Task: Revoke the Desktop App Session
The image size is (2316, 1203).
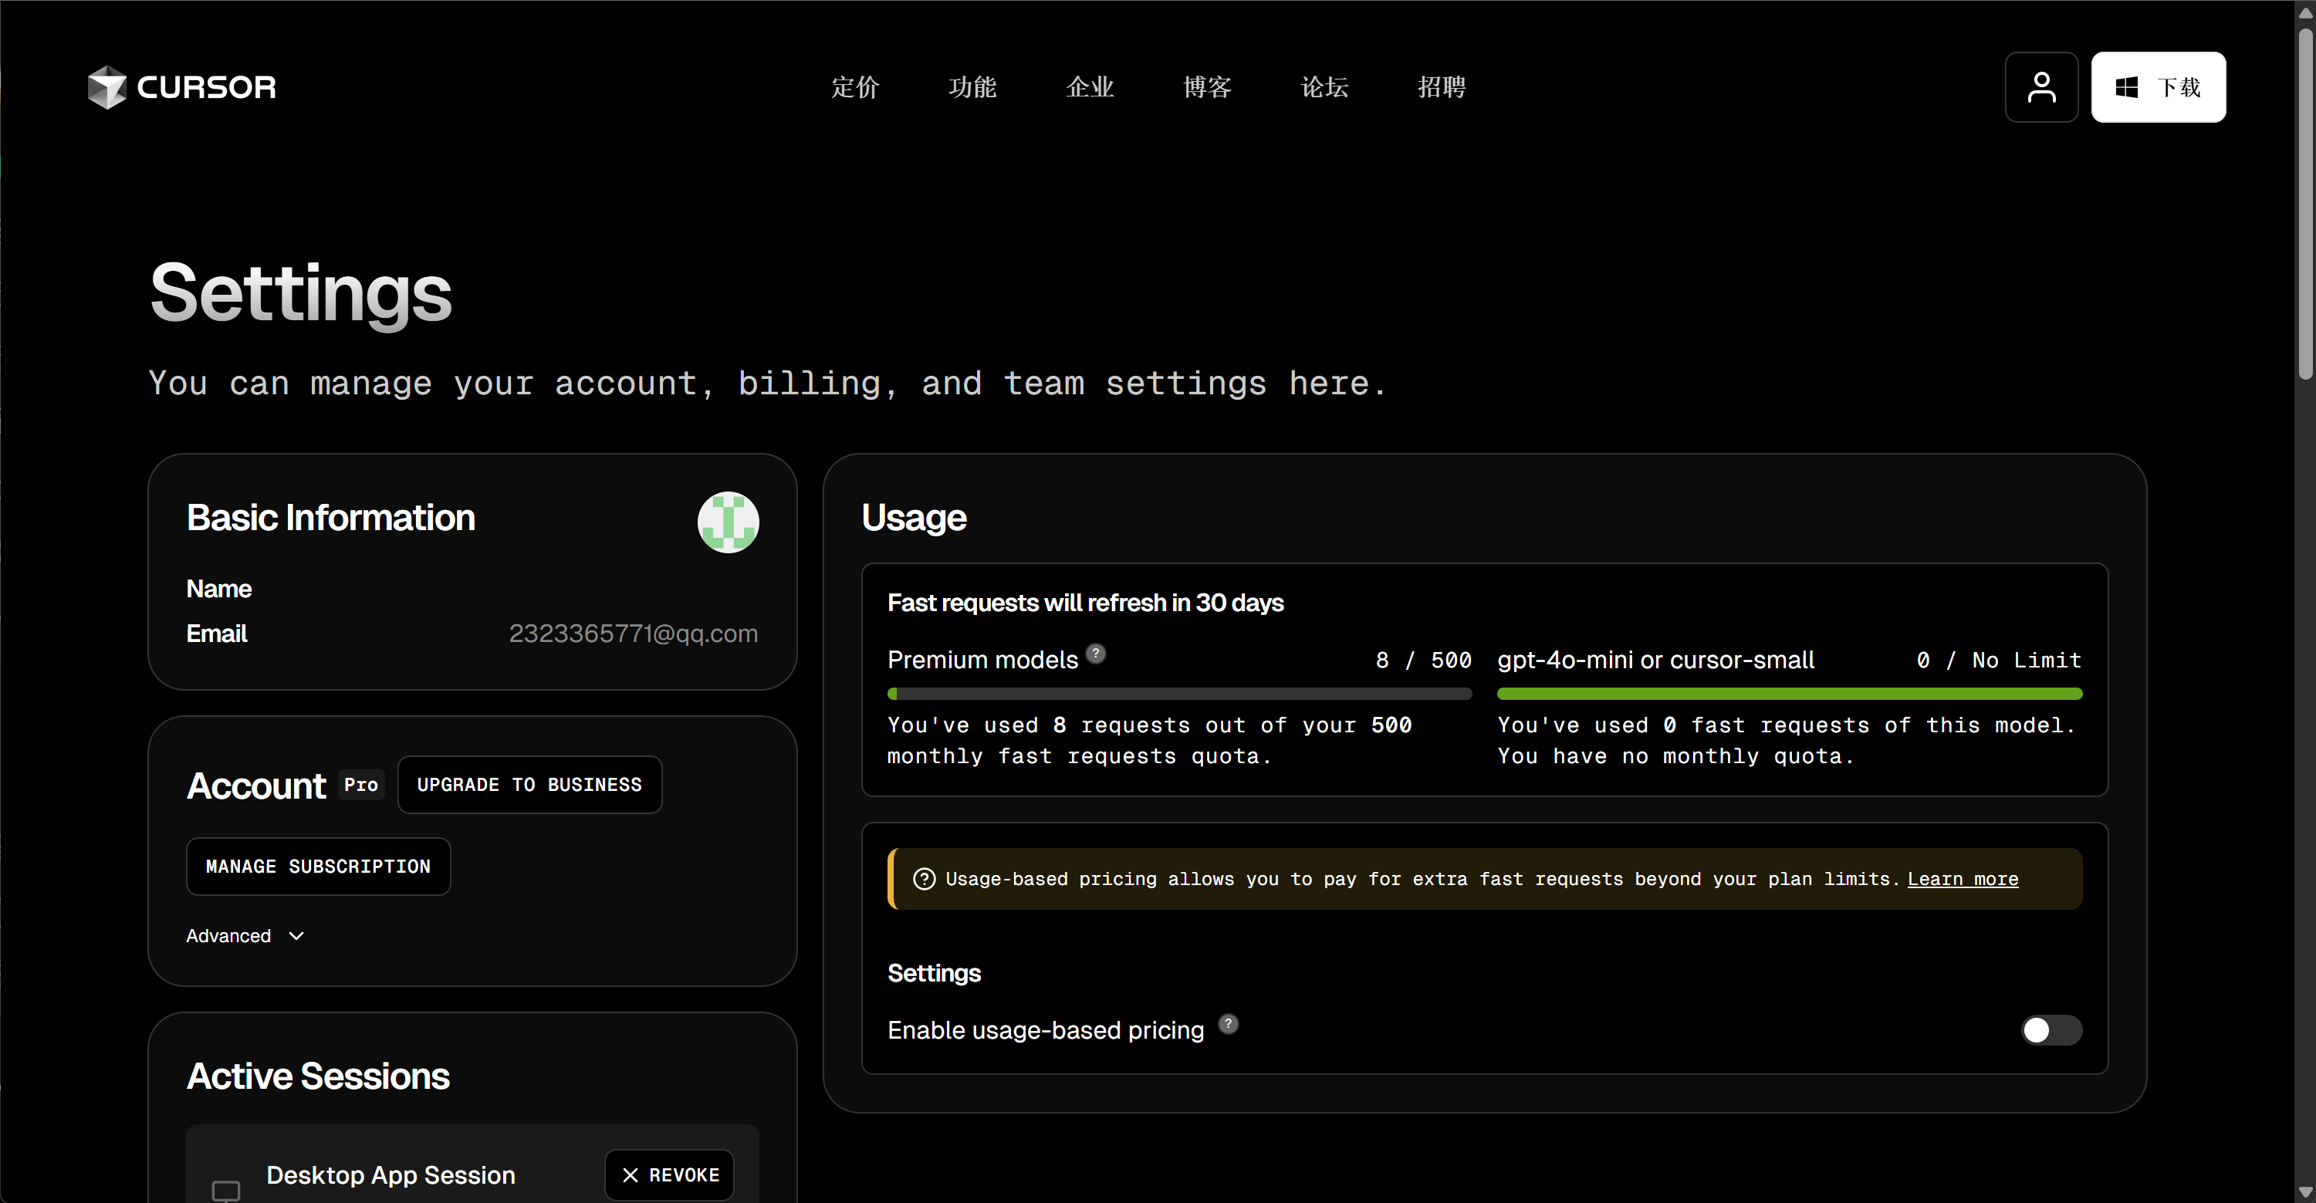Action: point(670,1175)
